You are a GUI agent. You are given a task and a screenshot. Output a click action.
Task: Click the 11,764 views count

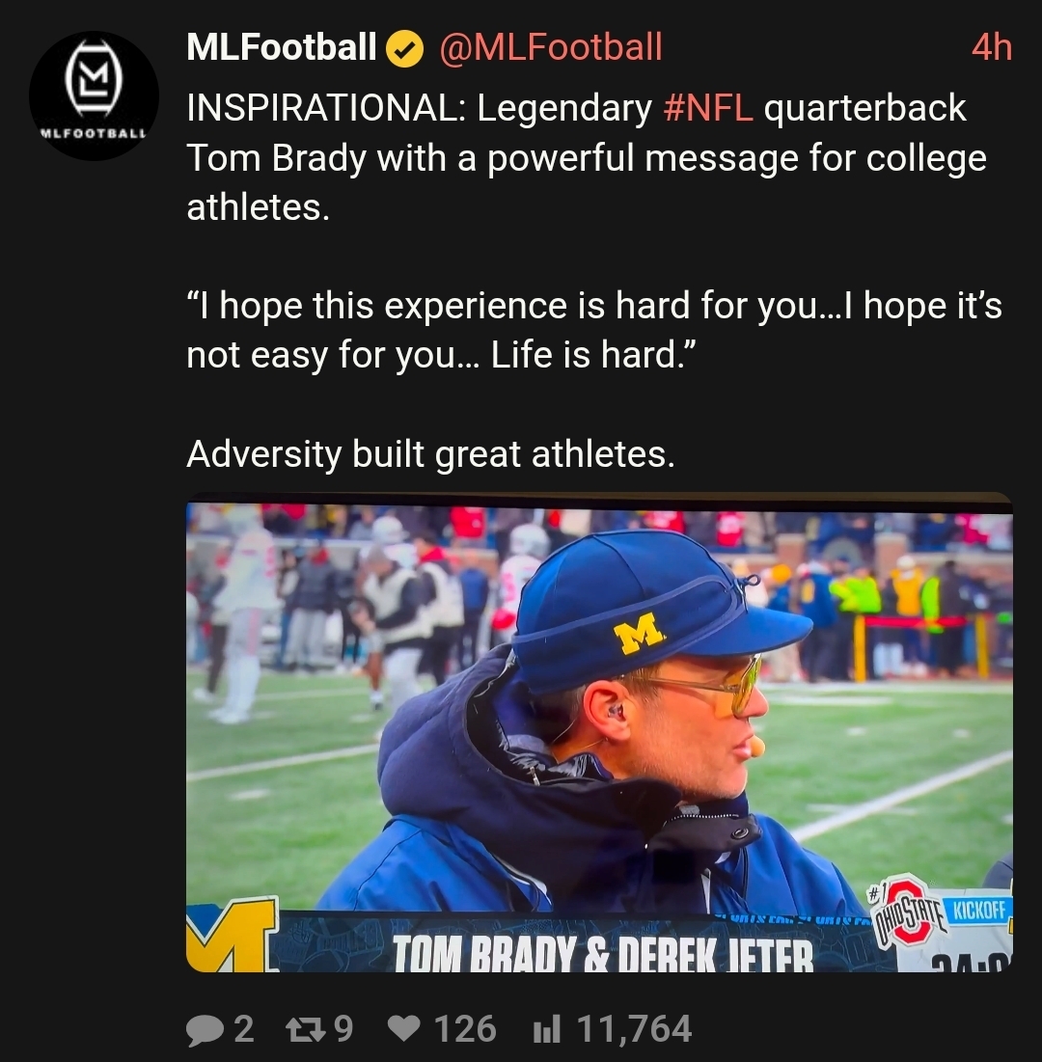click(634, 1029)
